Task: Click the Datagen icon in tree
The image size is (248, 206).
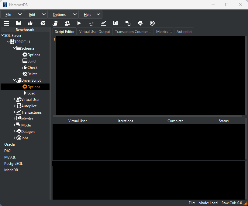Action: tap(19, 131)
